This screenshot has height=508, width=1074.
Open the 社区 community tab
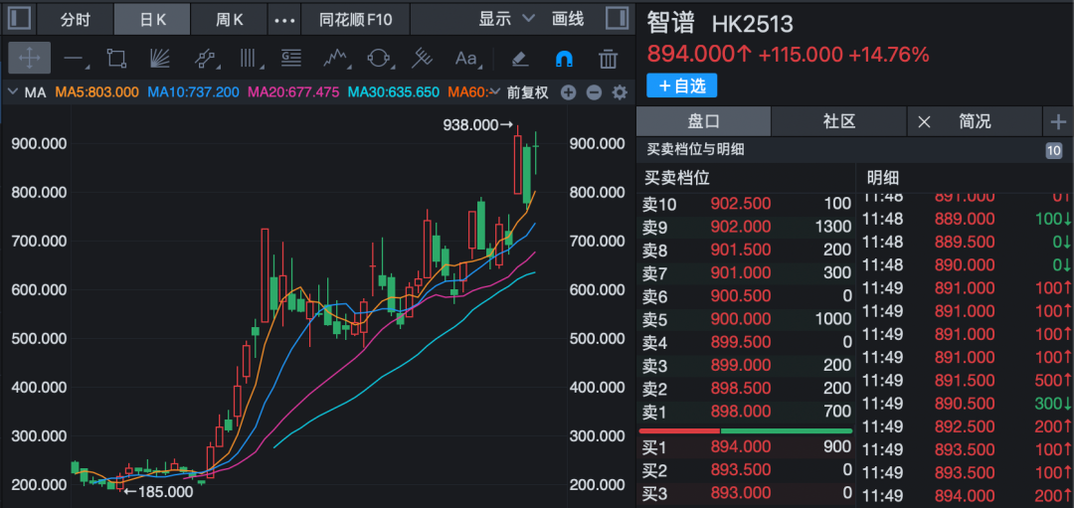pyautogui.click(x=838, y=121)
